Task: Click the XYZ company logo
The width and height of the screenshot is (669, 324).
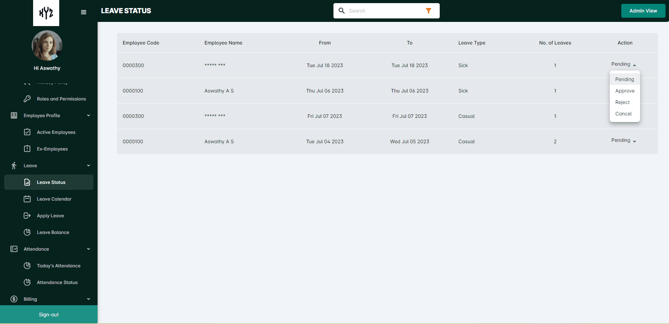Action: tap(46, 13)
